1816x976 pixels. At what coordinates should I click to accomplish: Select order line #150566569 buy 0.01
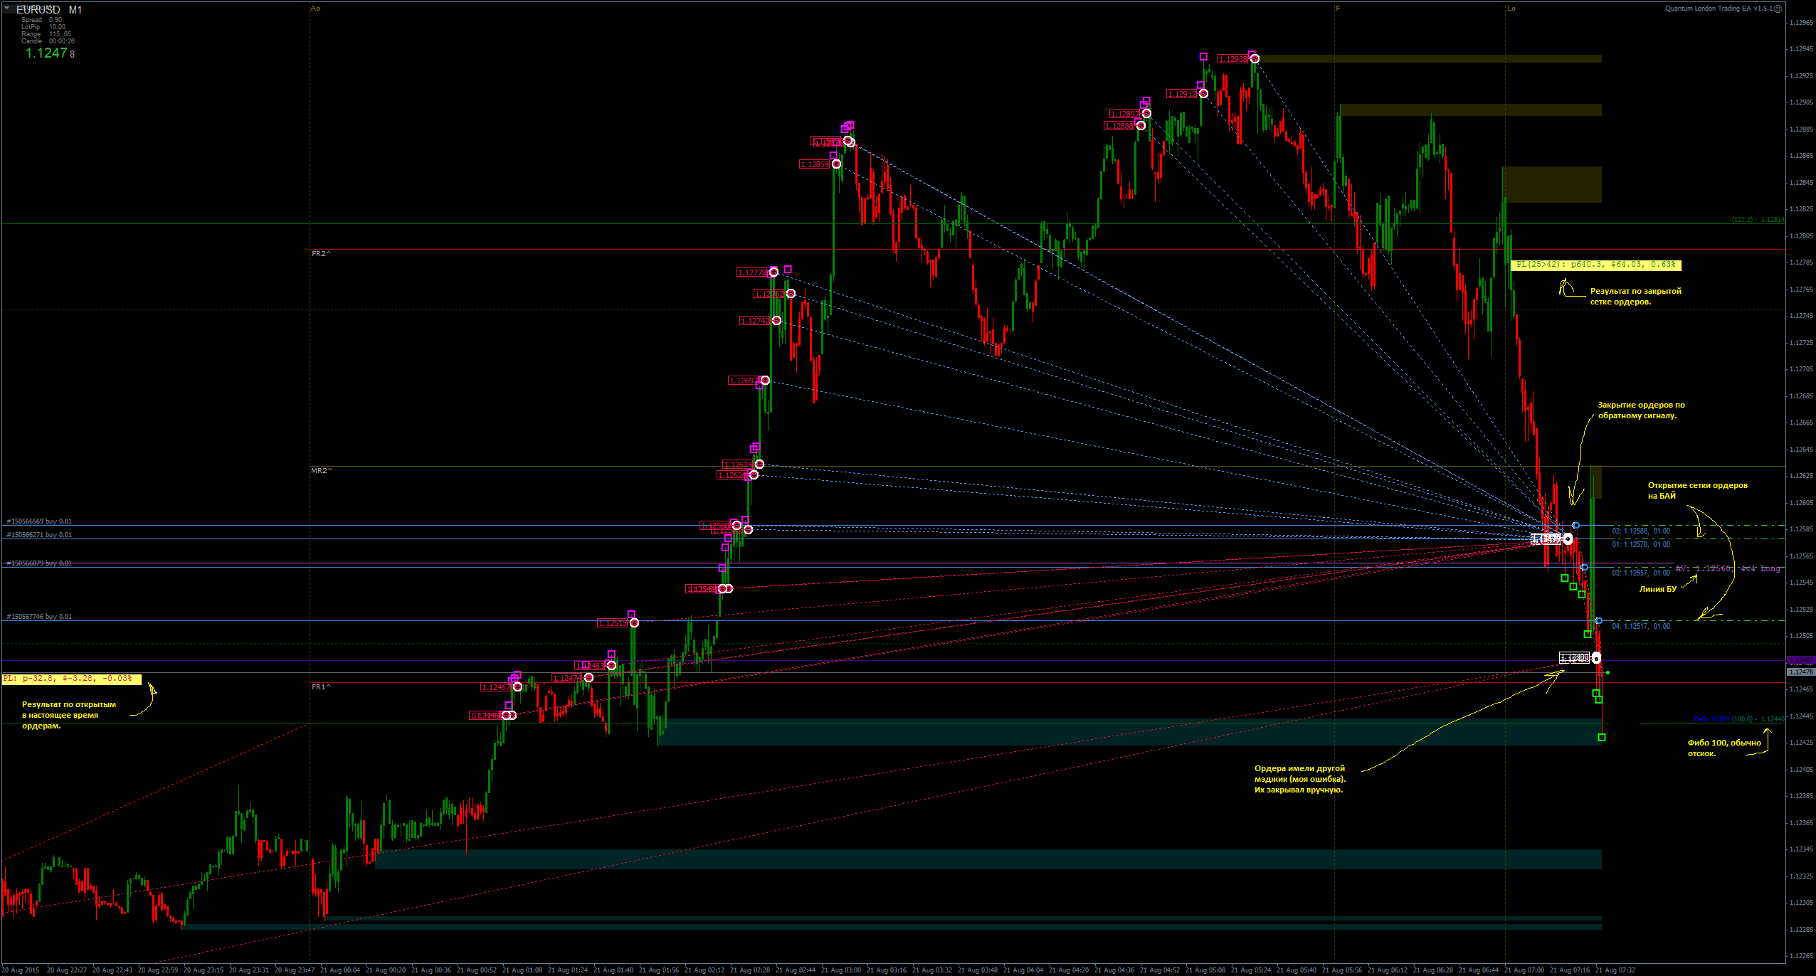click(39, 521)
